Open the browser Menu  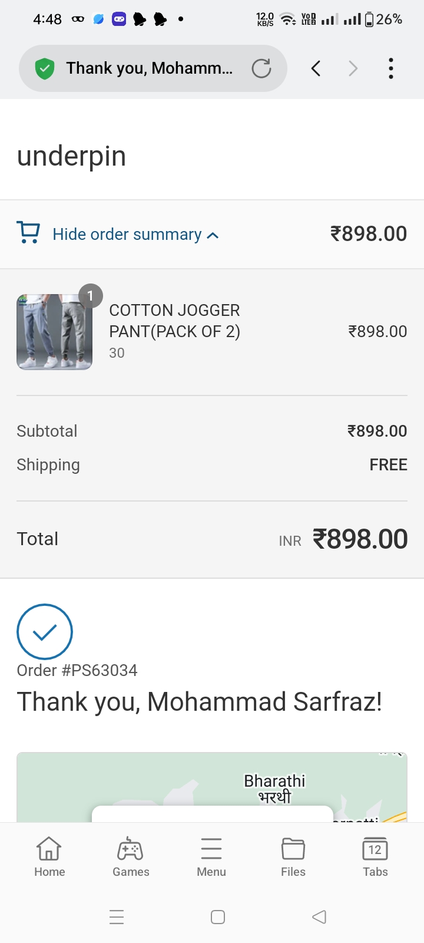point(211,856)
